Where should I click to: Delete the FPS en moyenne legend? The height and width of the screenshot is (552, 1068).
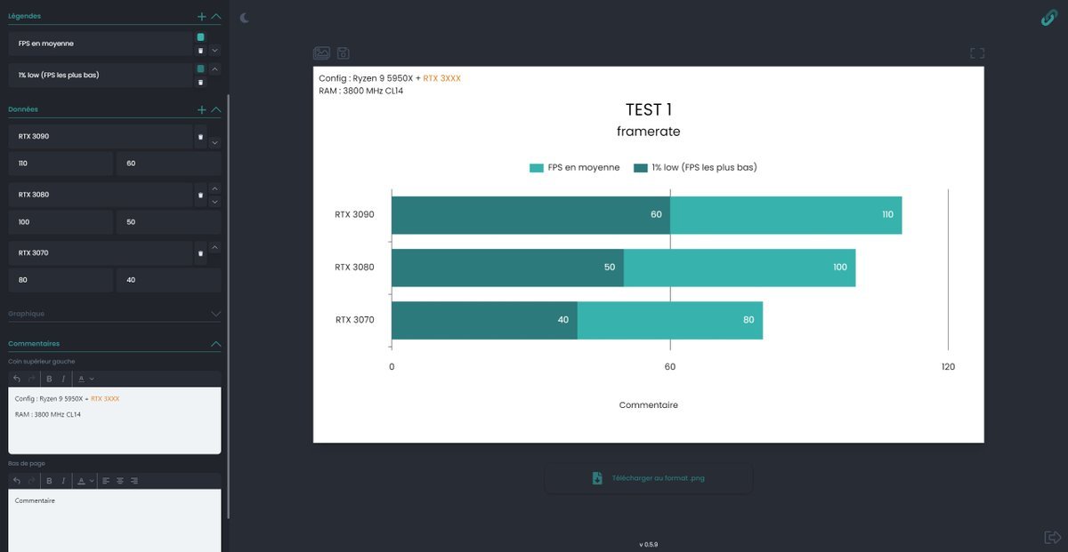point(200,51)
